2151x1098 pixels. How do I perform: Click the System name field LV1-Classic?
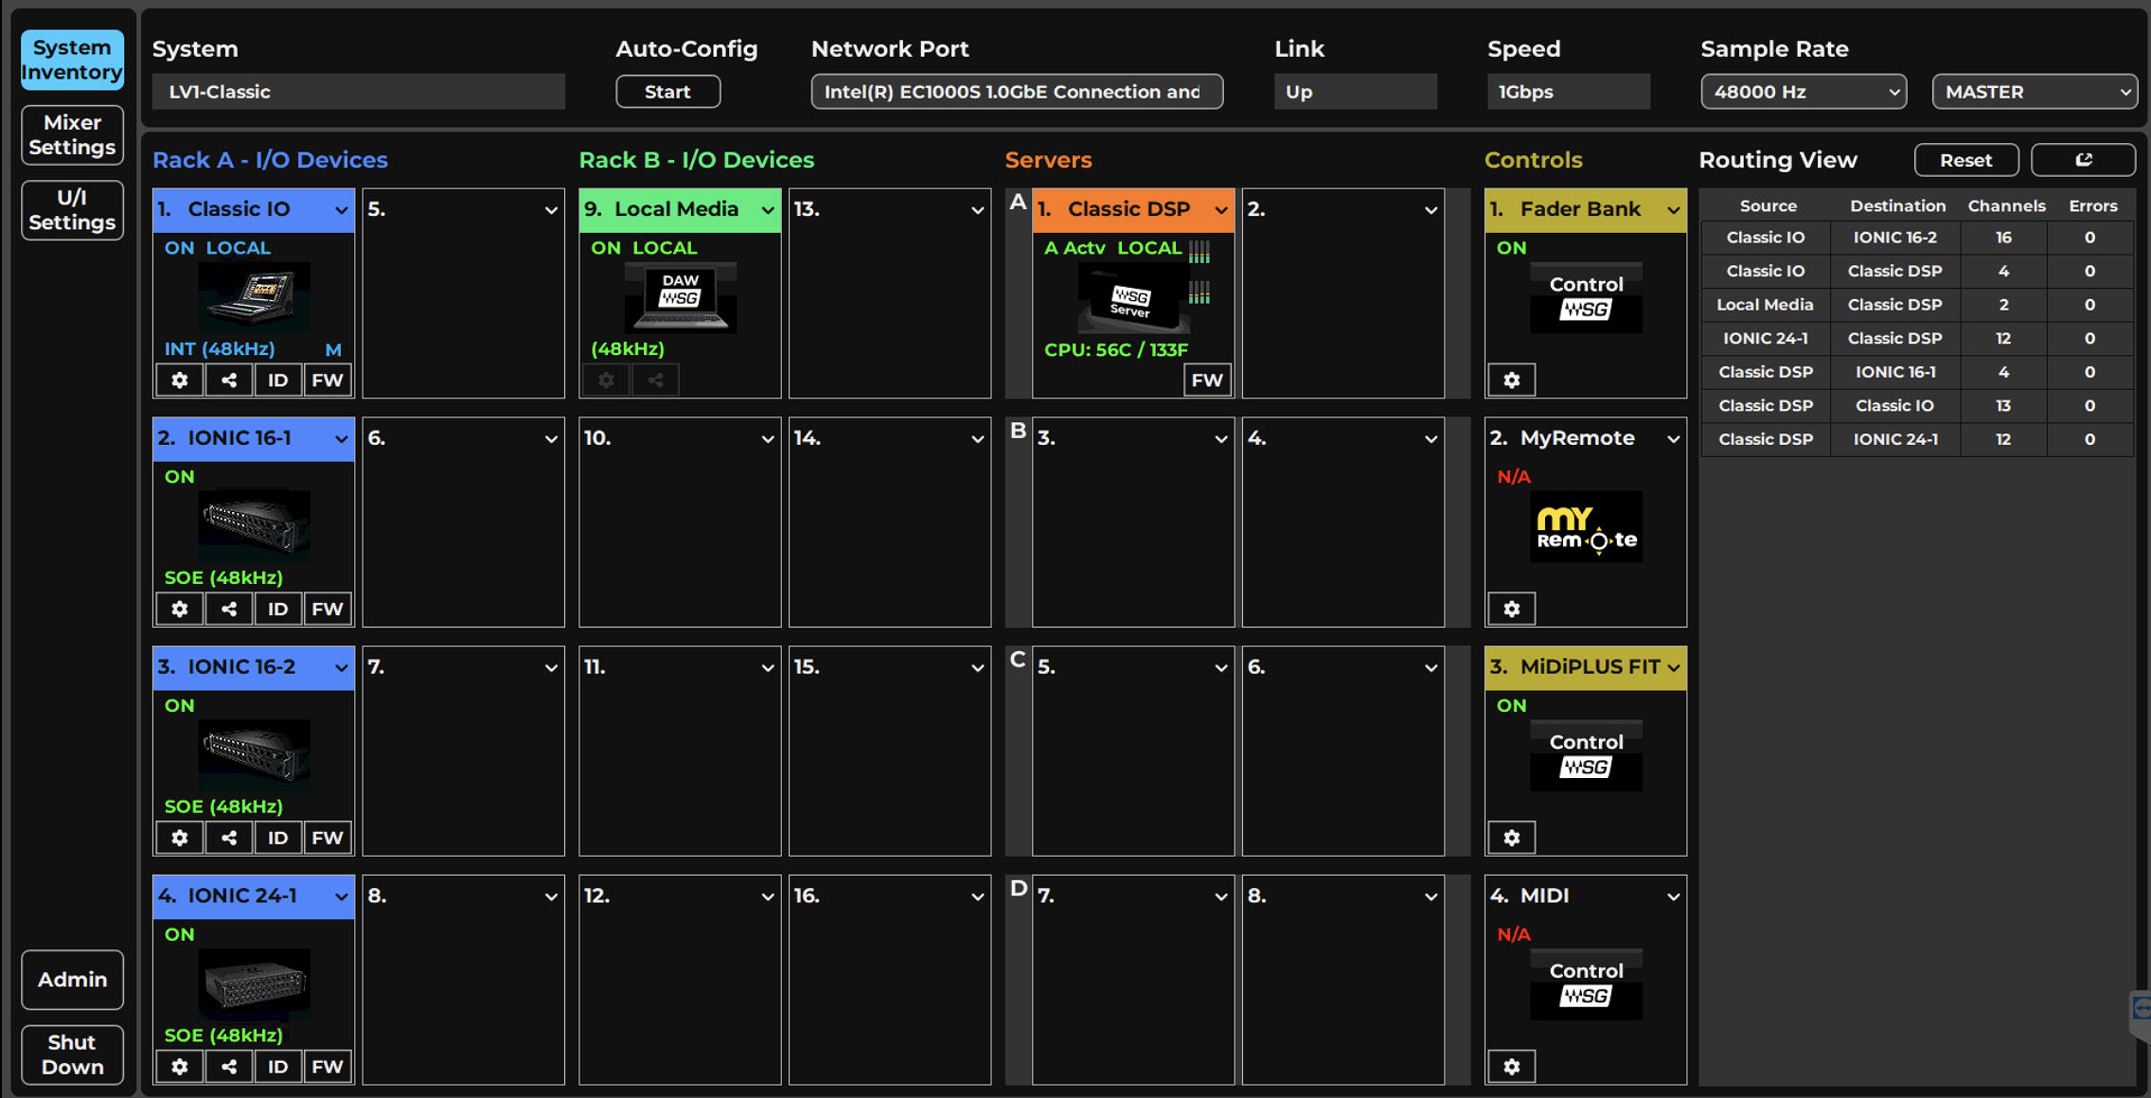[358, 92]
